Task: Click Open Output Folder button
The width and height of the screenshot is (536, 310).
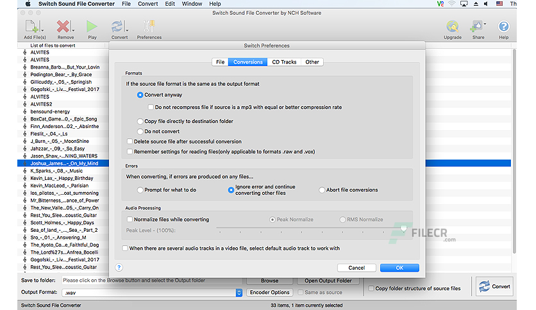Action: (328, 281)
